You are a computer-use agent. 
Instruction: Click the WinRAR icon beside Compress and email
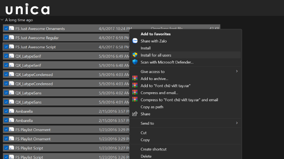tap(135, 93)
